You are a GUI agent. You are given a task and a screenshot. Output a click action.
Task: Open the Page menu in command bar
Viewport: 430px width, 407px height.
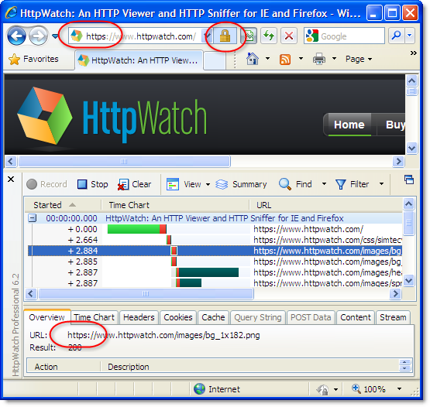coord(359,59)
